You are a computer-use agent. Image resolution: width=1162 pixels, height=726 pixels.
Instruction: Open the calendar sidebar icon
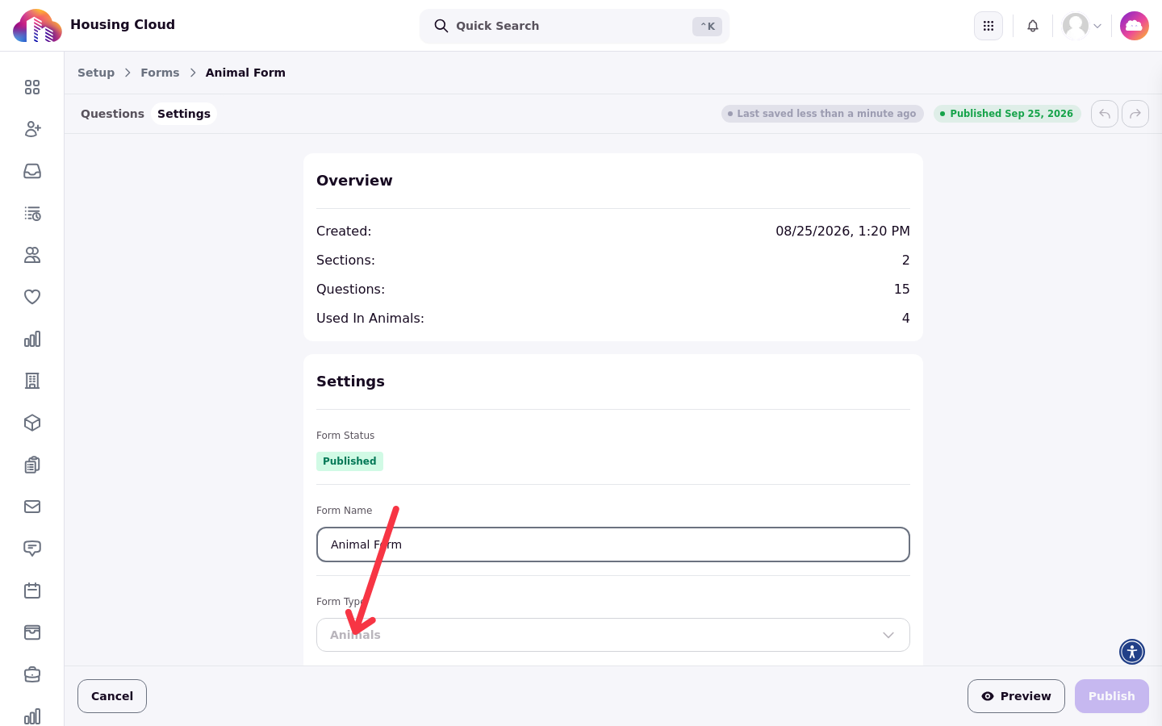[x=32, y=590]
